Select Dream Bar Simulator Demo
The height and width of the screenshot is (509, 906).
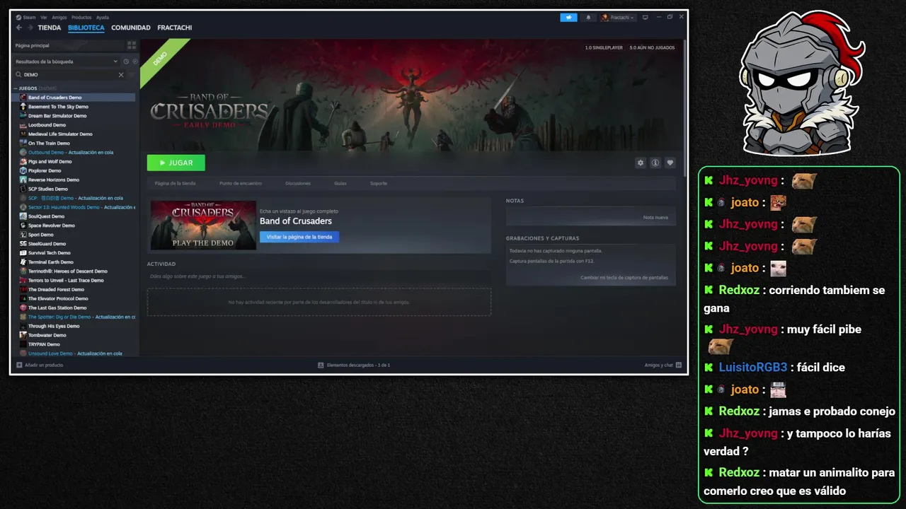57,116
